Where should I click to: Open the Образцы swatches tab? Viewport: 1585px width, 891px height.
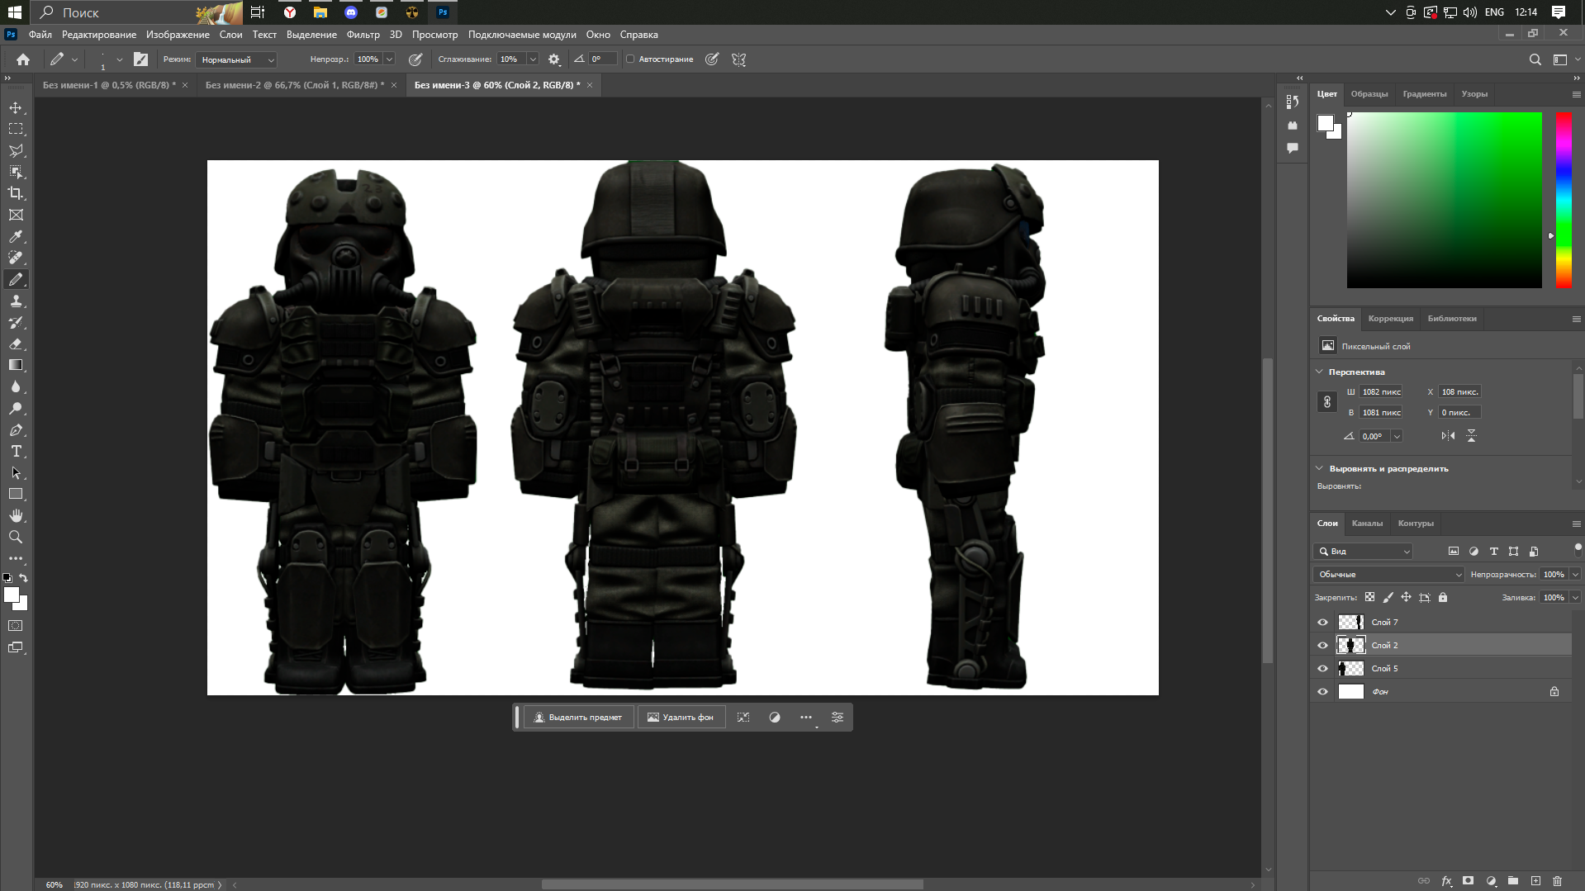(1369, 94)
